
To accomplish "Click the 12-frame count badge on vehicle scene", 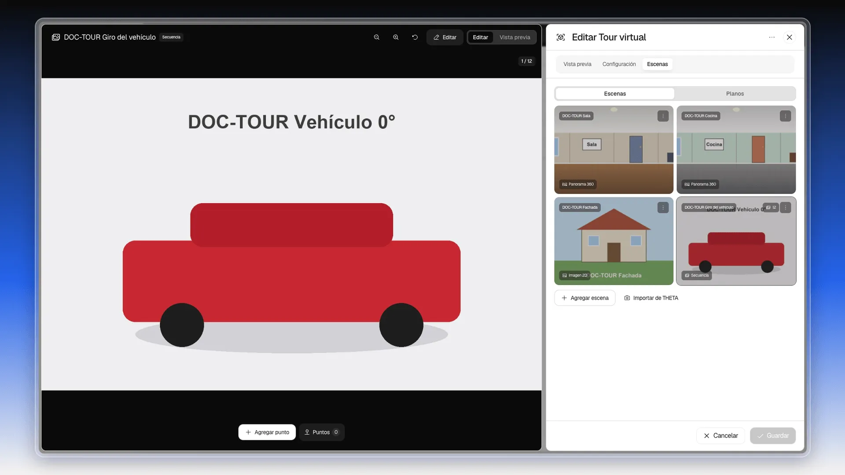I will pyautogui.click(x=771, y=208).
